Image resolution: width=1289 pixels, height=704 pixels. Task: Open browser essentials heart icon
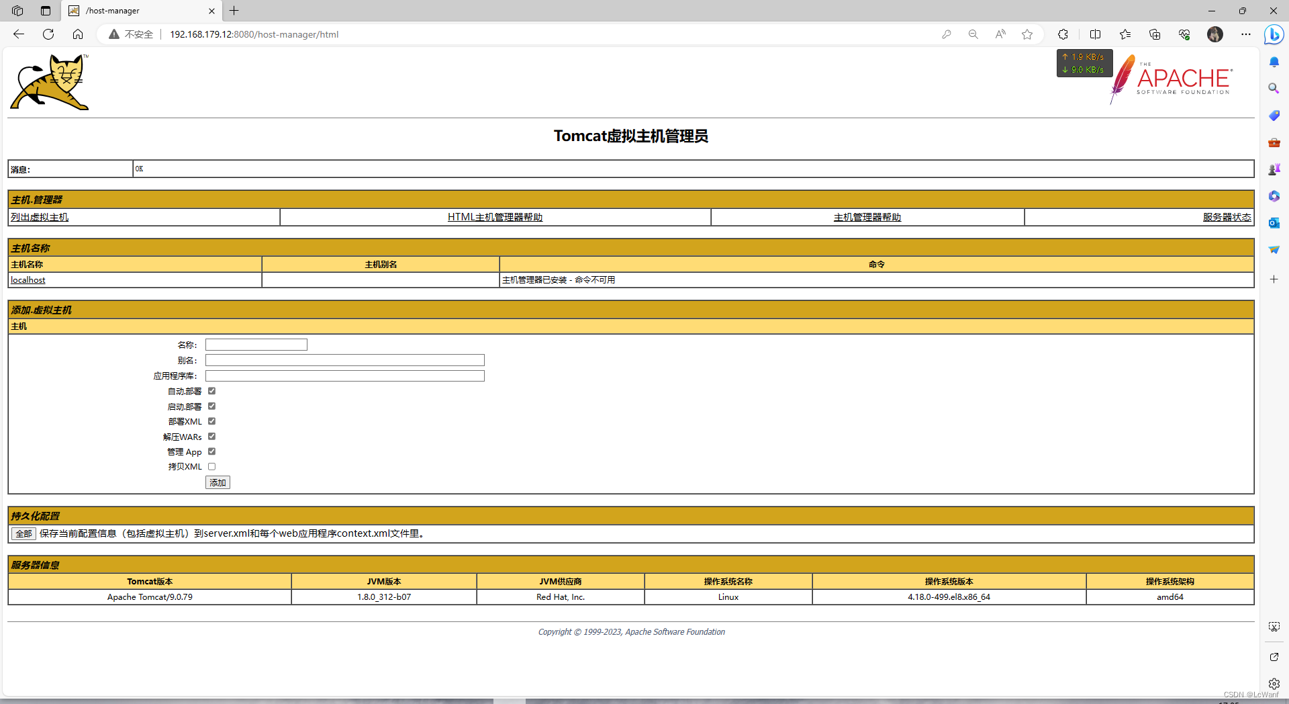pos(1184,34)
